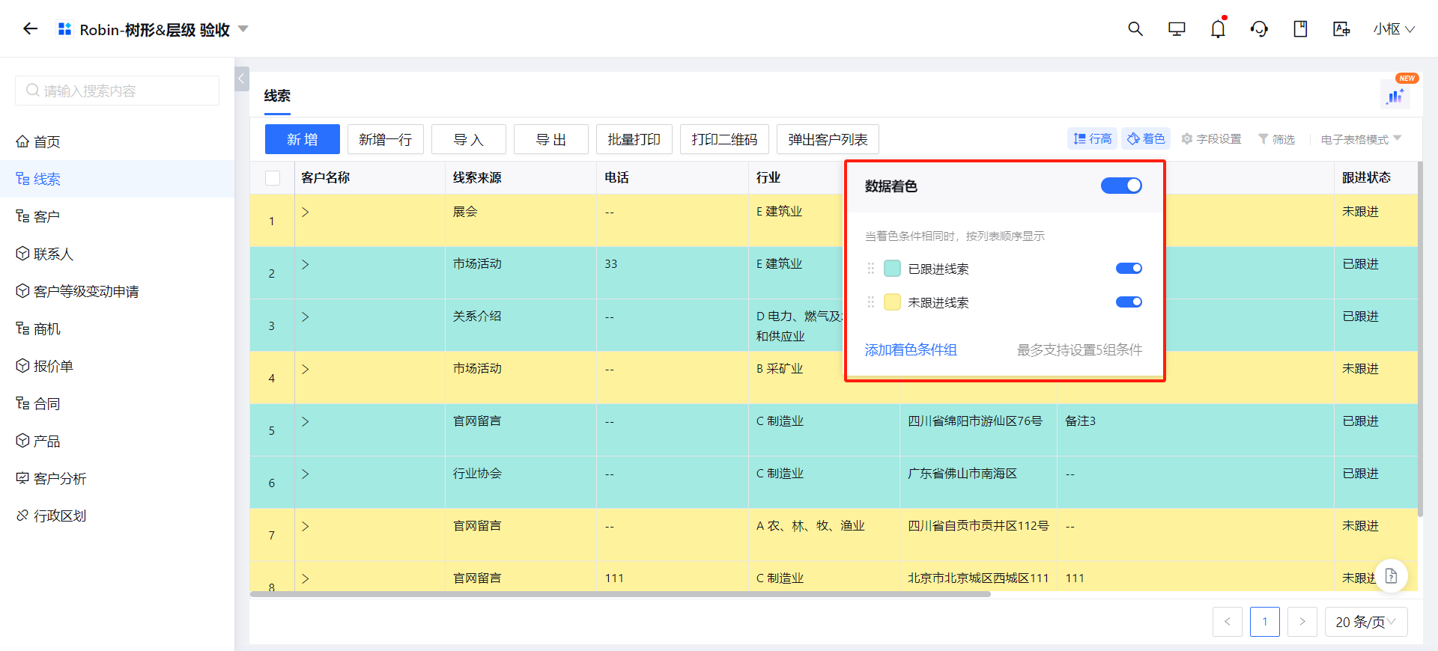
Task: Open the Robin app title dropdown
Action: [x=243, y=29]
